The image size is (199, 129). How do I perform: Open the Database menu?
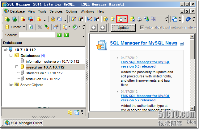point(17,11)
